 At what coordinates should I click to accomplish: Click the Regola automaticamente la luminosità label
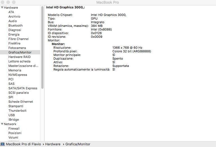[x=82, y=69]
